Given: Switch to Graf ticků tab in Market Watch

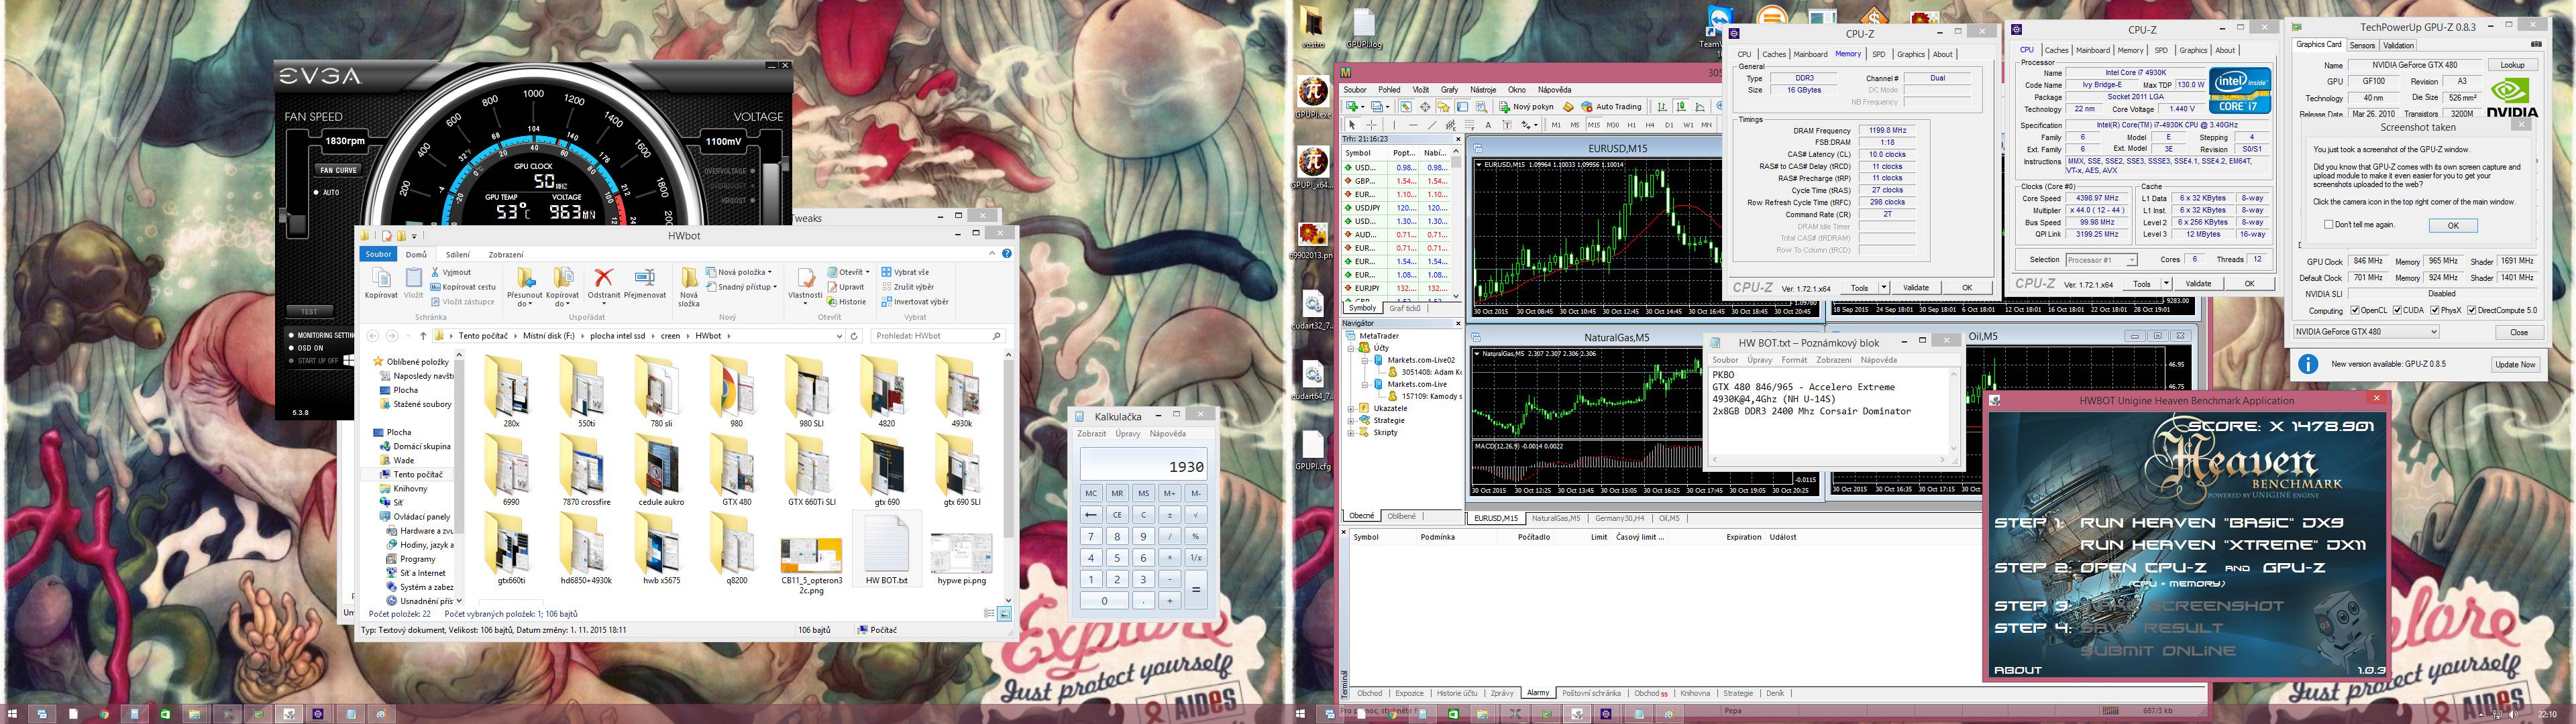Looking at the screenshot, I should coord(1405,308).
